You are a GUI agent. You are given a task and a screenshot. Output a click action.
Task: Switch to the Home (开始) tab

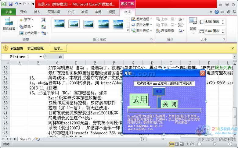[x=23, y=12]
